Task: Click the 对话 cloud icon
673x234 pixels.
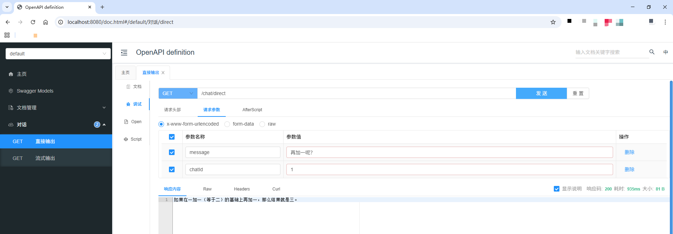Action: point(11,125)
